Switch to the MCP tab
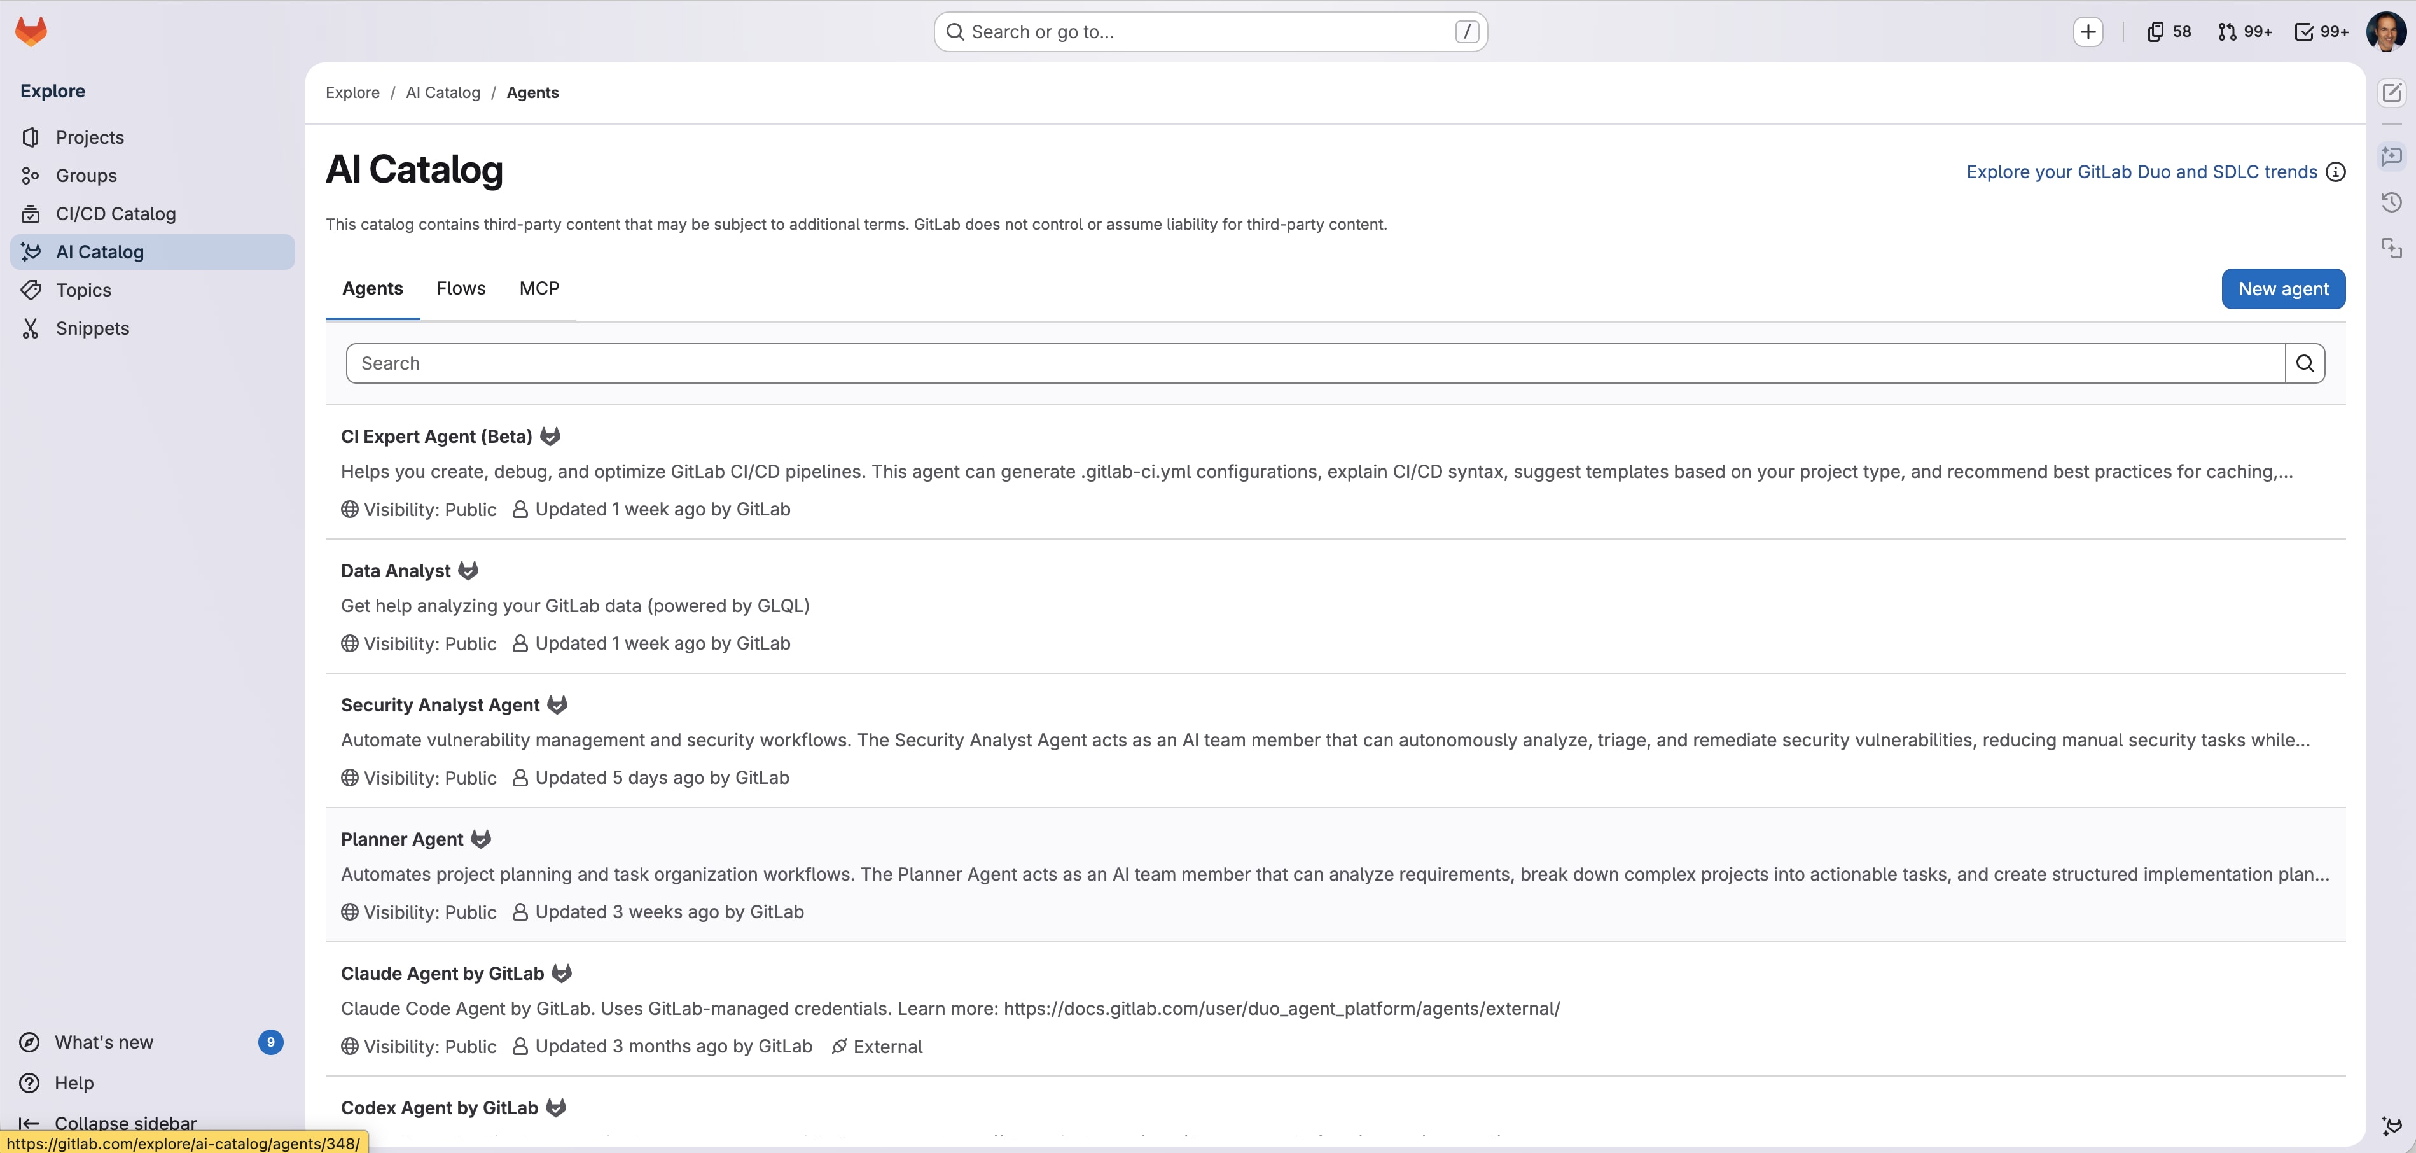The image size is (2416, 1153). pos(539,288)
